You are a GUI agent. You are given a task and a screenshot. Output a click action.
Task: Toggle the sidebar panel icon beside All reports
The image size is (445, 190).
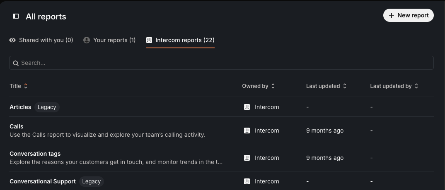(x=16, y=16)
